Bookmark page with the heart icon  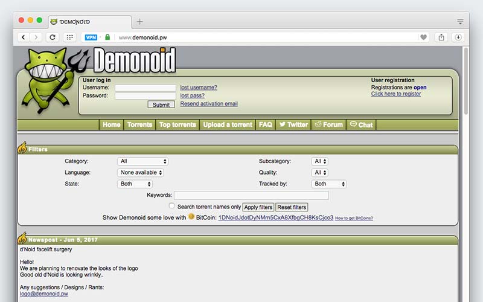(x=424, y=37)
